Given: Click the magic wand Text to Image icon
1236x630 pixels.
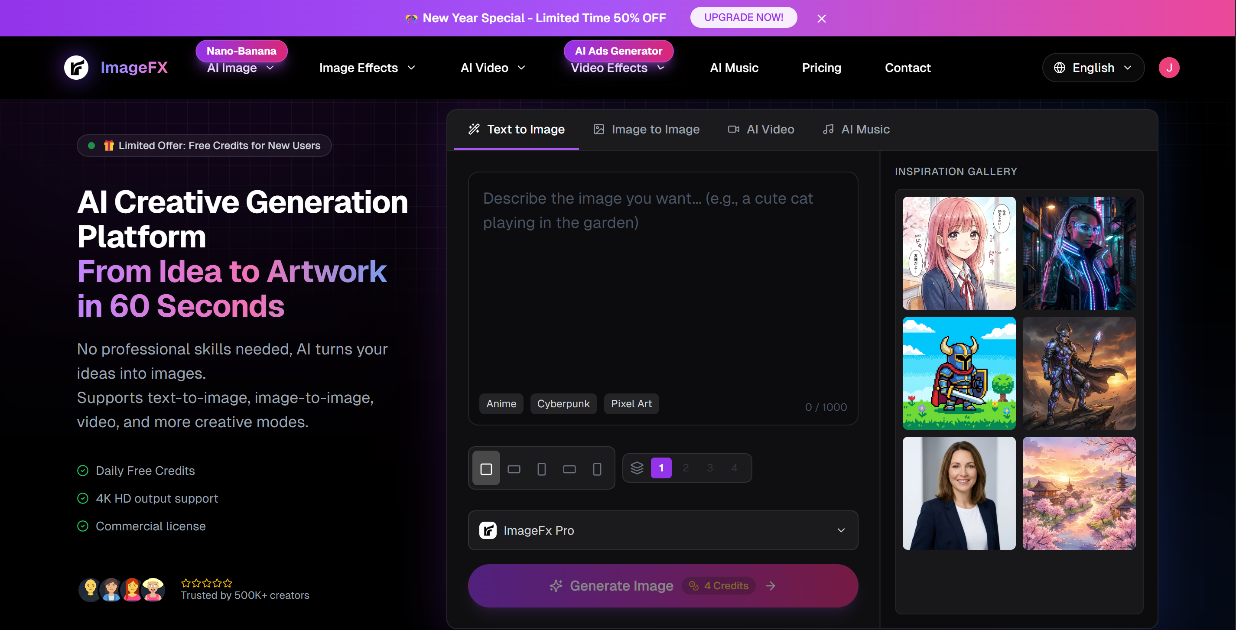Looking at the screenshot, I should pos(474,129).
